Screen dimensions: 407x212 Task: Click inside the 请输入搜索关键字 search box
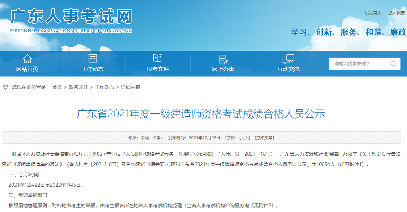(357, 63)
